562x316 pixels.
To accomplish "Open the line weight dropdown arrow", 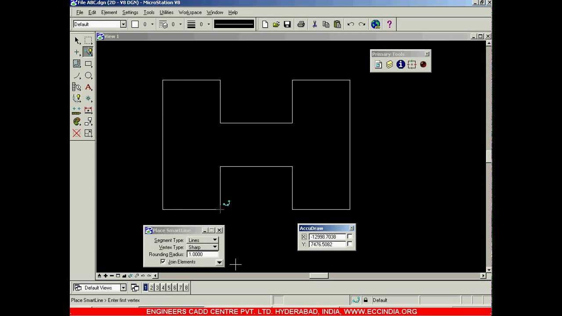I will (x=209, y=25).
